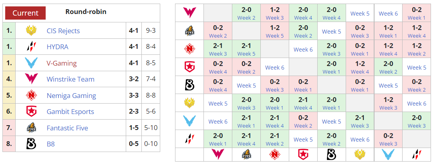Click the Fantastic Five logo in the standings table
433x164 pixels.
(31, 128)
